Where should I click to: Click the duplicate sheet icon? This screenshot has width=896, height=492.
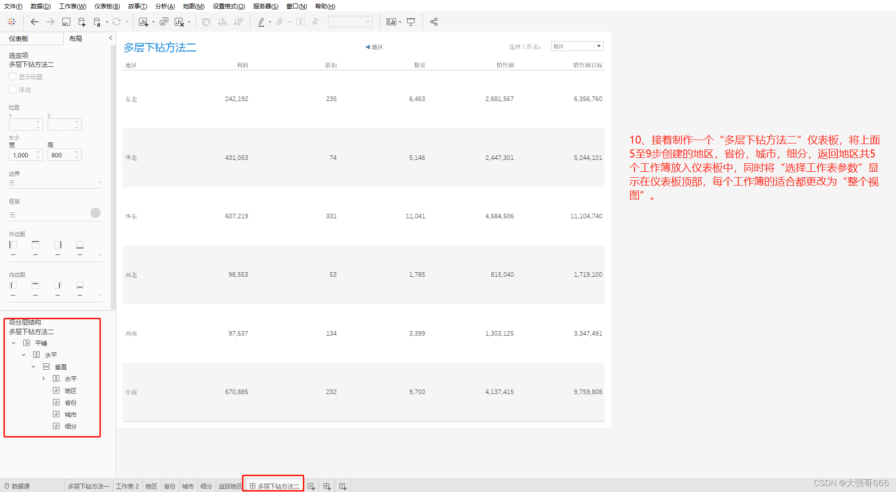point(164,22)
